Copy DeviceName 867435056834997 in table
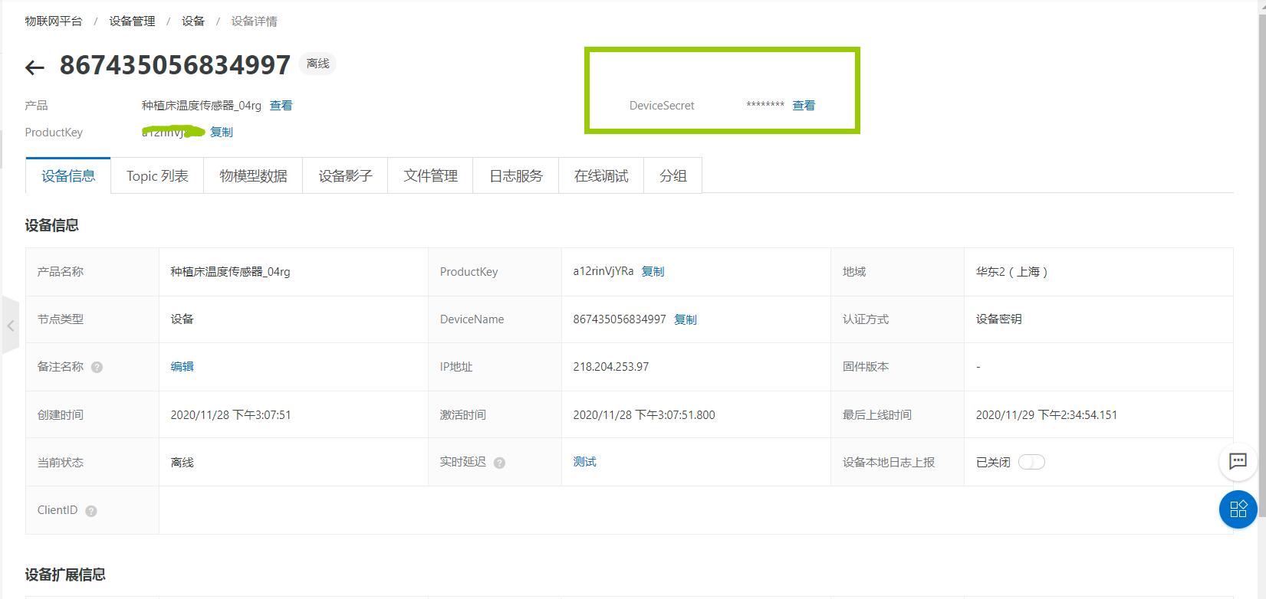The image size is (1266, 599). pyautogui.click(x=685, y=320)
